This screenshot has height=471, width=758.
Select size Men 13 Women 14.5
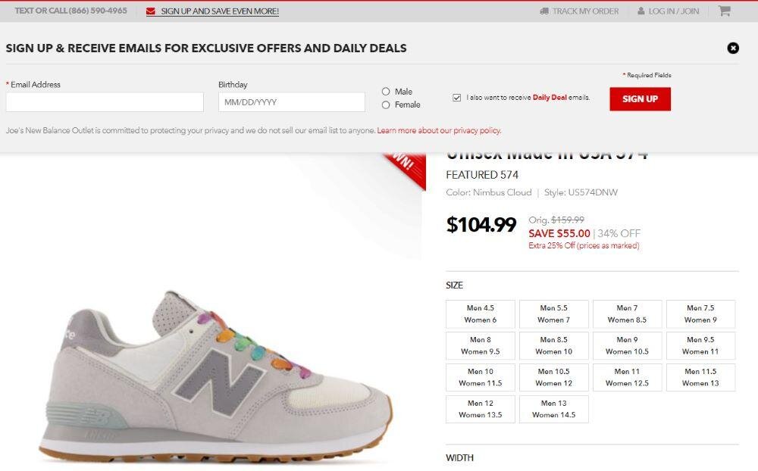click(553, 410)
